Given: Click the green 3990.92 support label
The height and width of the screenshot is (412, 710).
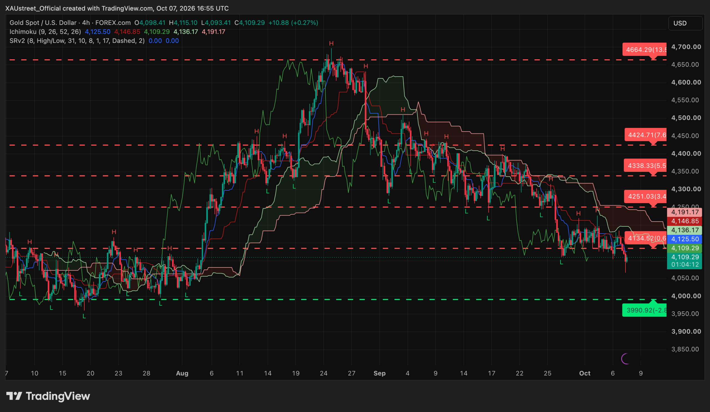Looking at the screenshot, I should point(644,310).
